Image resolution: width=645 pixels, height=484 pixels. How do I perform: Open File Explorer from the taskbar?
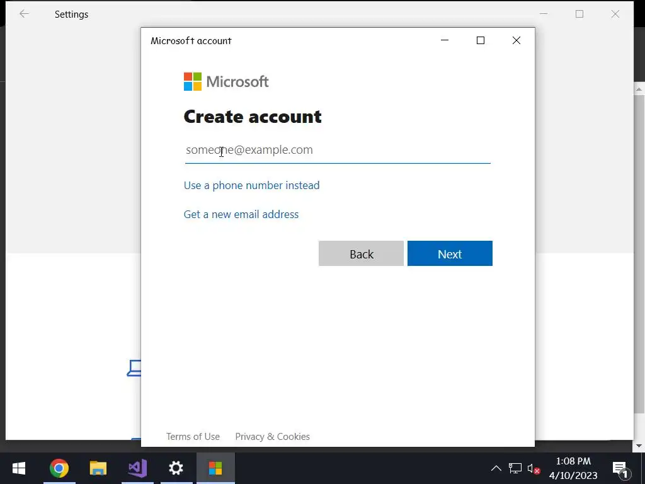[98, 468]
